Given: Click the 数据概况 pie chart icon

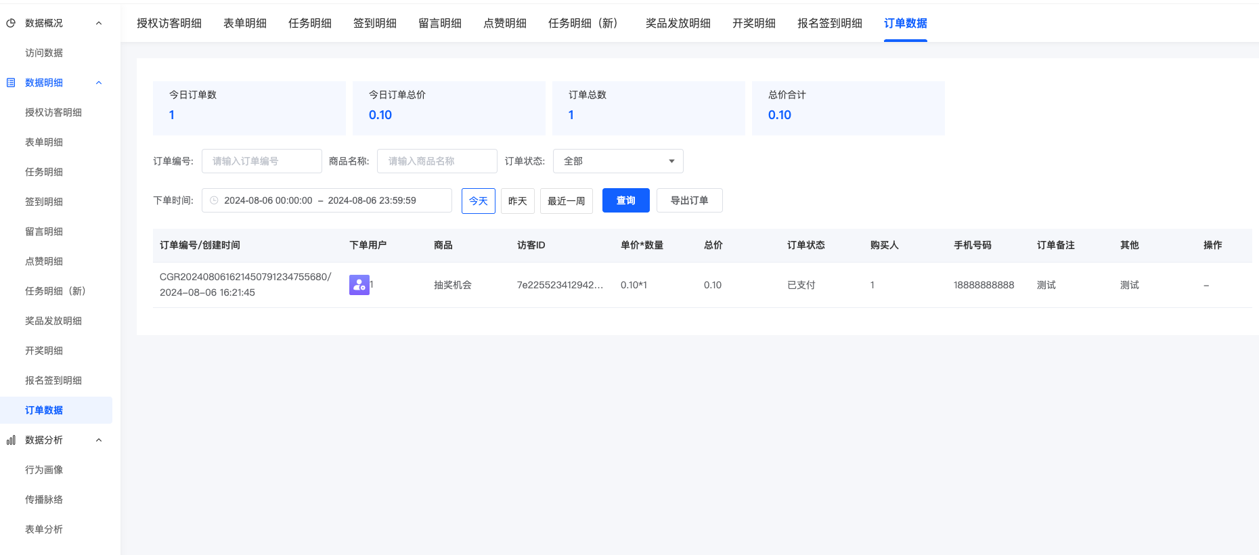Looking at the screenshot, I should [x=11, y=23].
